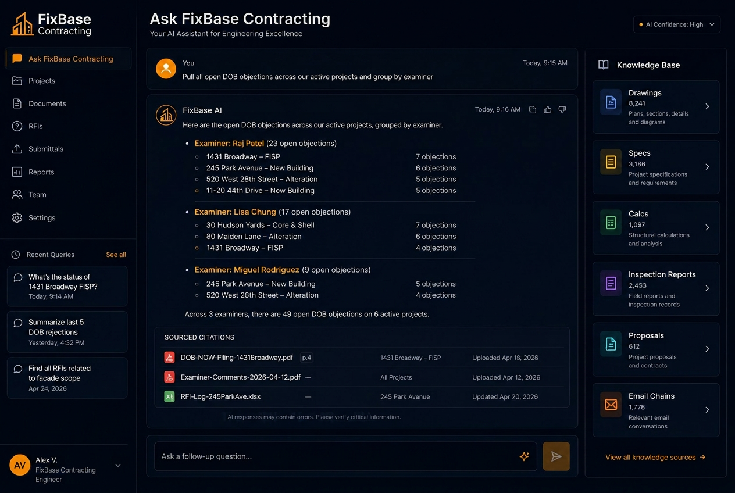Send the follow-up question
735x493 pixels.
tap(556, 456)
